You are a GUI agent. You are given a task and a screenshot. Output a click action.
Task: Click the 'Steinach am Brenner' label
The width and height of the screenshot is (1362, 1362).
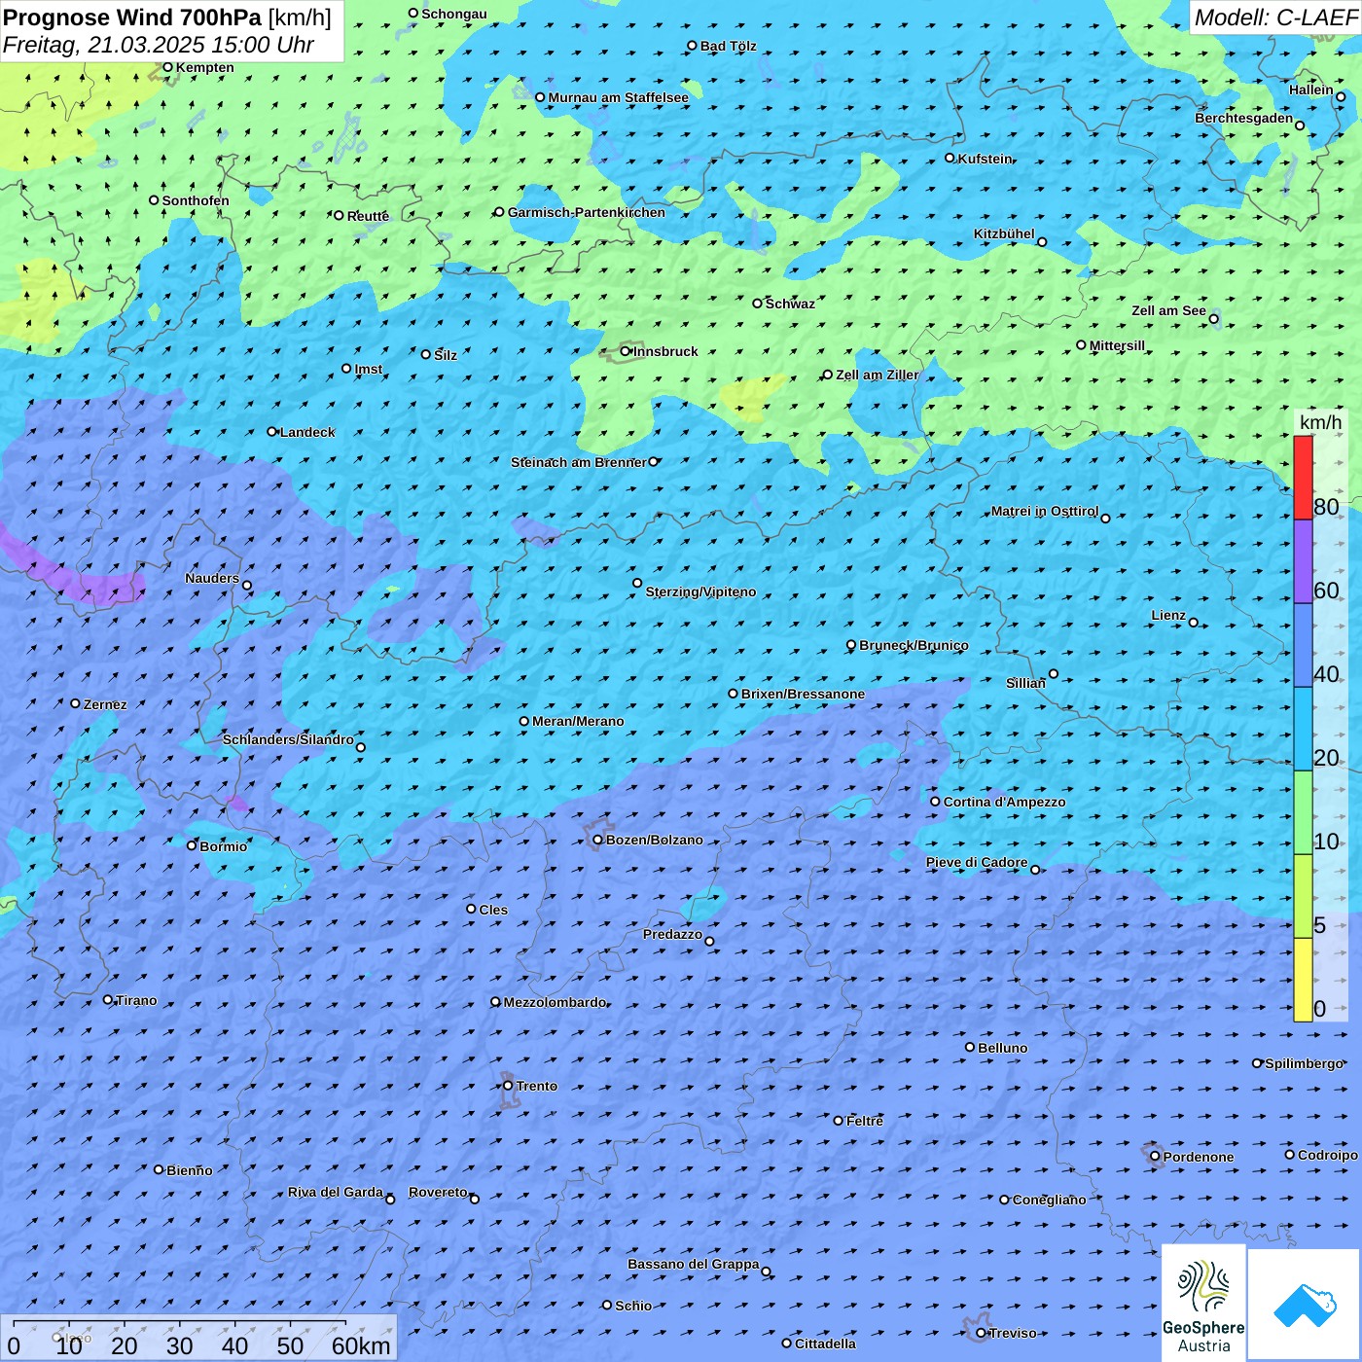[579, 462]
